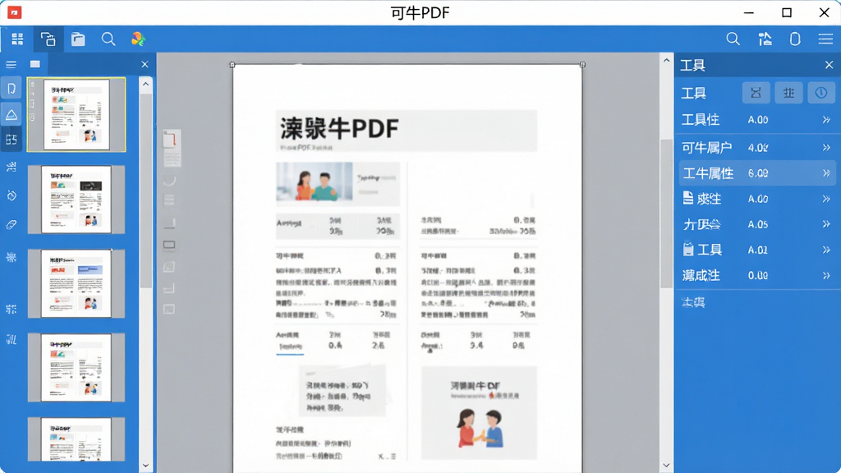841x473 pixels.
Task: Select the clipboard 工具 item
Action: 703,250
